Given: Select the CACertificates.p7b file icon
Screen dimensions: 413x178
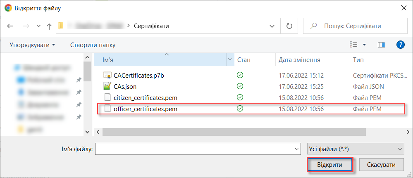Looking at the screenshot, I should [107, 75].
